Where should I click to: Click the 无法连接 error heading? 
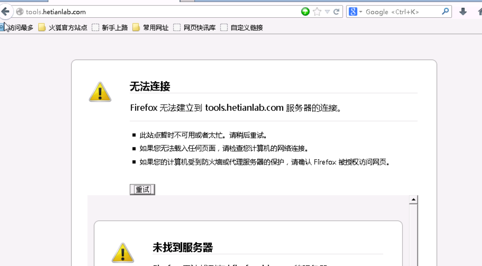pyautogui.click(x=150, y=86)
